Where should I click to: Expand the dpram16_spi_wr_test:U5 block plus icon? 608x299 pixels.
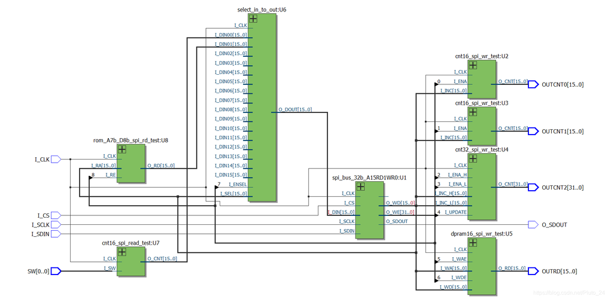473,243
